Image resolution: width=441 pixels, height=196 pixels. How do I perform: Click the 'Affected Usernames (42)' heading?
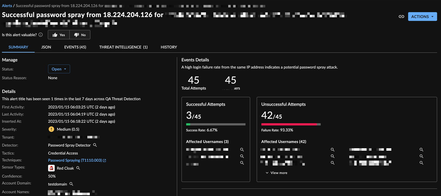coord(284,142)
